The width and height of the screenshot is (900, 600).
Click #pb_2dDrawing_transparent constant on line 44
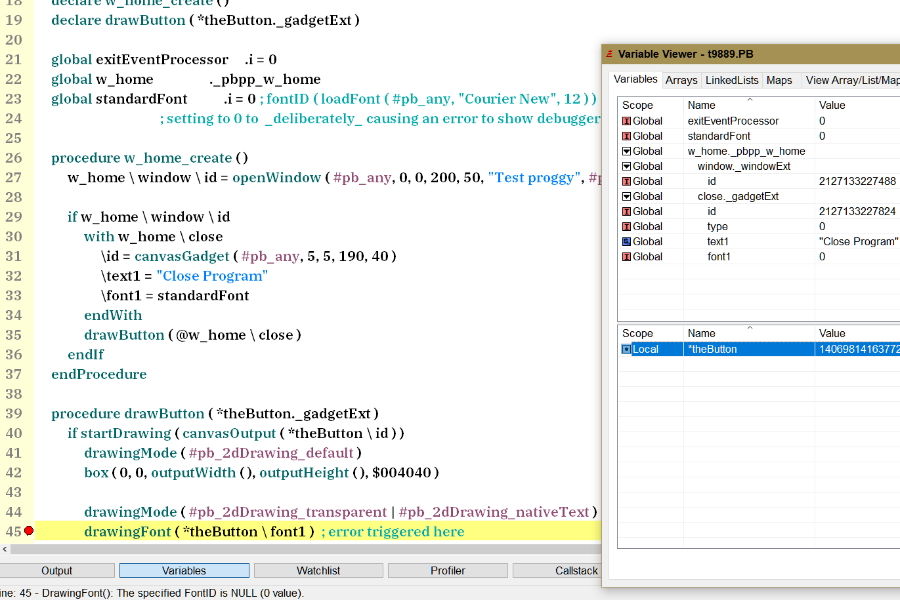pyautogui.click(x=288, y=511)
